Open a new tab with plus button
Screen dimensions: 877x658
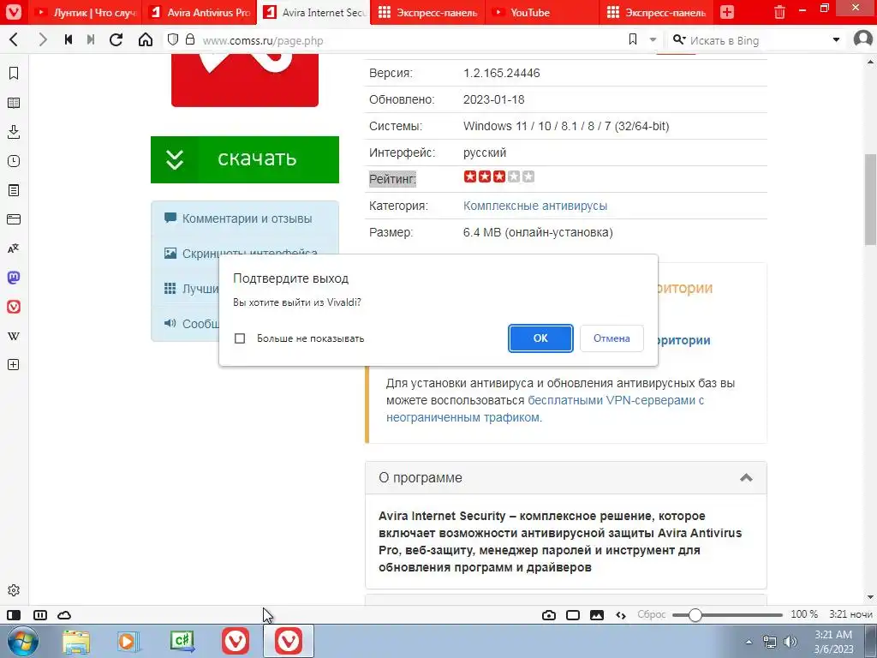pyautogui.click(x=727, y=12)
